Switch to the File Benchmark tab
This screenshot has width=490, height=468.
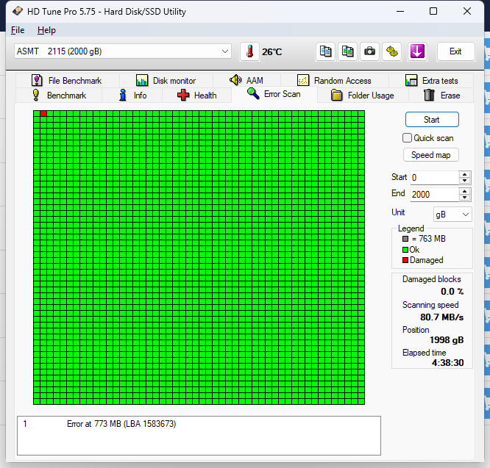66,81
